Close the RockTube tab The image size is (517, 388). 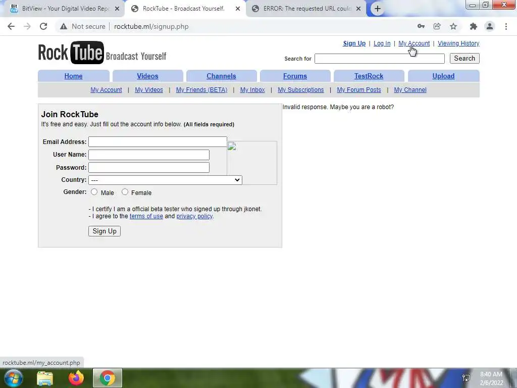coord(238,9)
